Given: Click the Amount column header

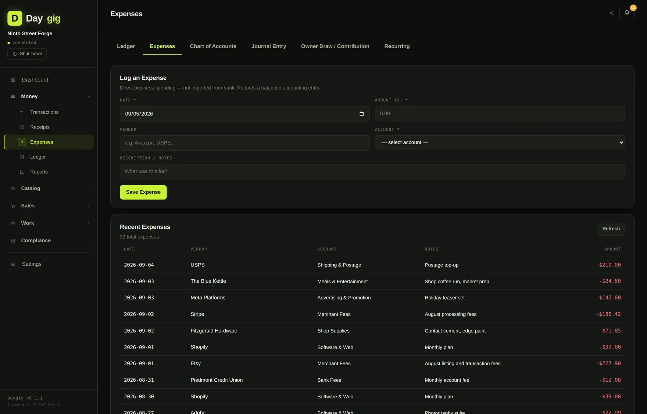Looking at the screenshot, I should 612,249.
